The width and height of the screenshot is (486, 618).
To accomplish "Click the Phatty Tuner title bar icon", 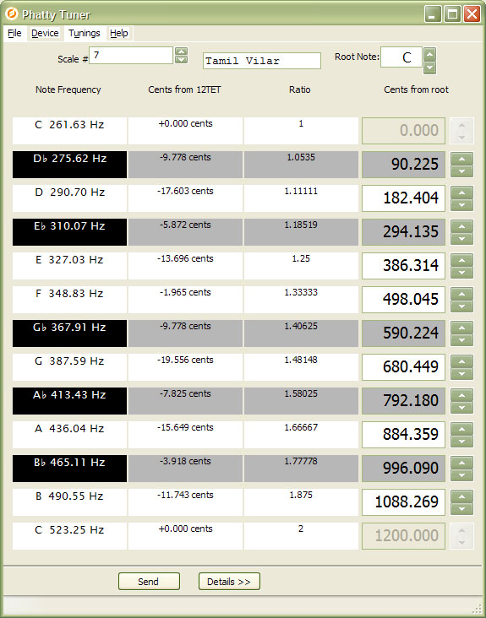I will [12, 14].
